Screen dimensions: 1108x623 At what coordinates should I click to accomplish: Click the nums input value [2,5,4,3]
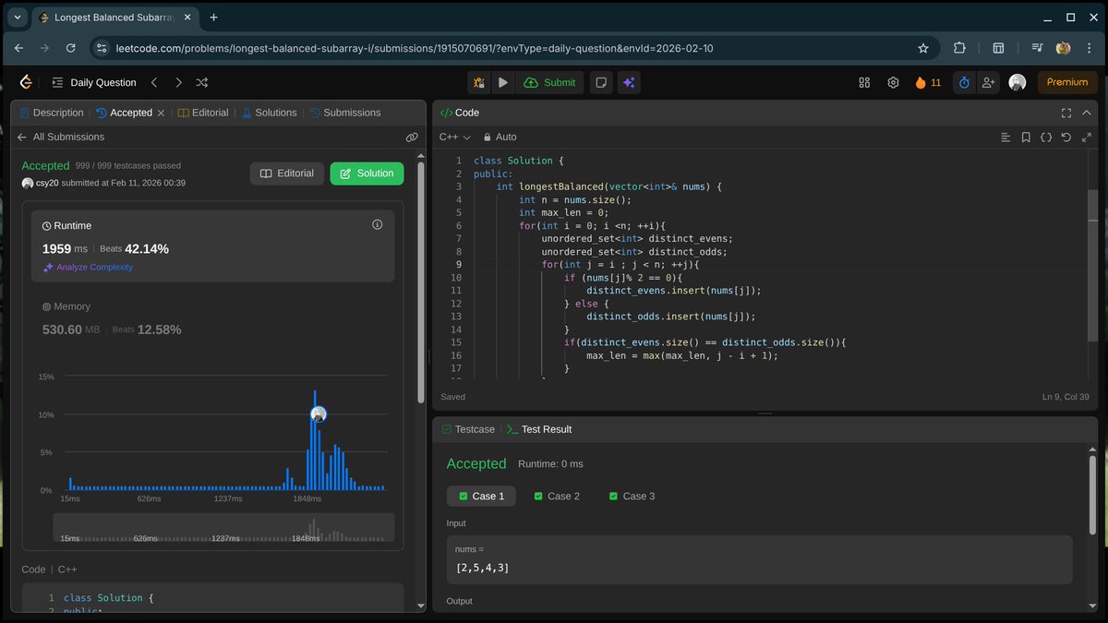482,567
